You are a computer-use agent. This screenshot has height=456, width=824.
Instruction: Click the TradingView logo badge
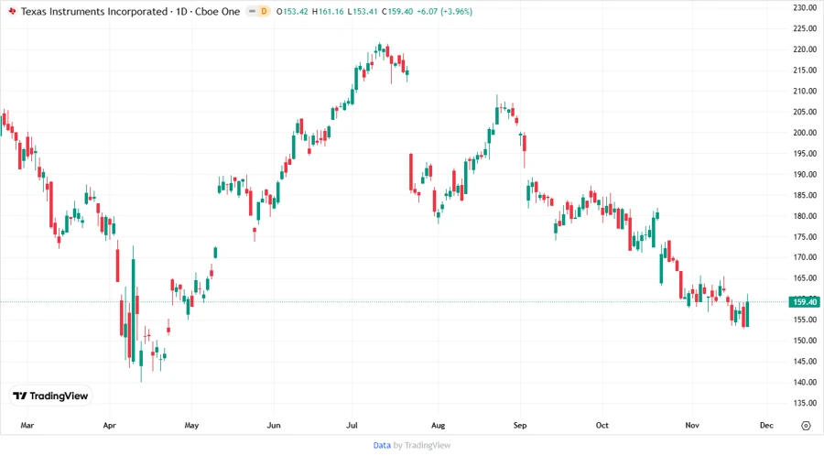[x=51, y=396]
